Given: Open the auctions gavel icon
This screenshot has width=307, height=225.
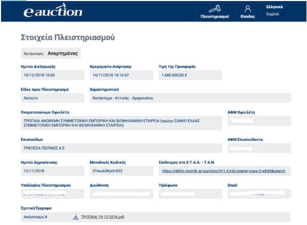Looking at the screenshot, I should point(214,9).
